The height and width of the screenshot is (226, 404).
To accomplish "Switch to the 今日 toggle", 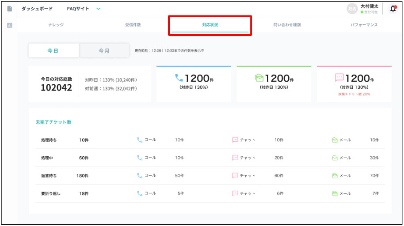I will [53, 51].
